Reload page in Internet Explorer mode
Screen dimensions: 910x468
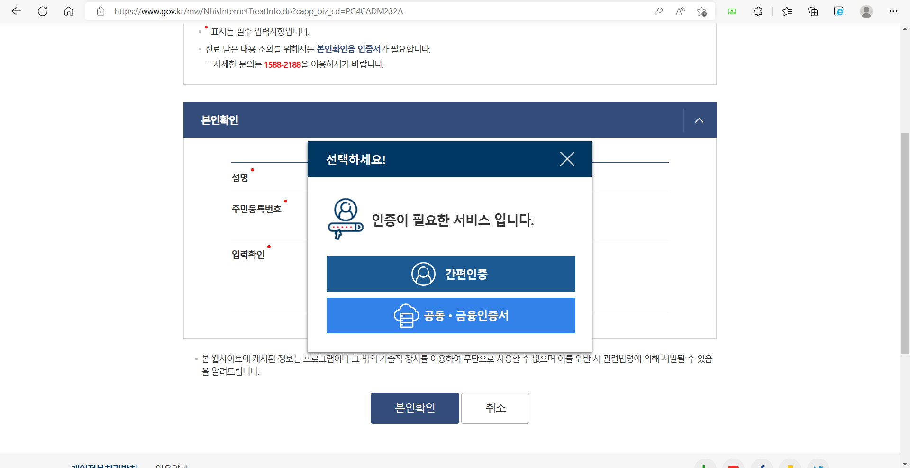(839, 11)
